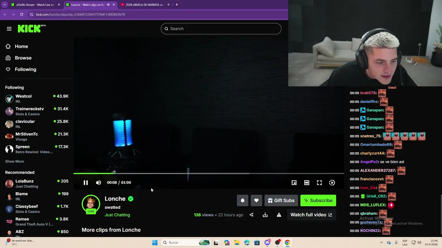Open Chrome from taskbar
This screenshot has height=248, width=442.
pos(287,242)
